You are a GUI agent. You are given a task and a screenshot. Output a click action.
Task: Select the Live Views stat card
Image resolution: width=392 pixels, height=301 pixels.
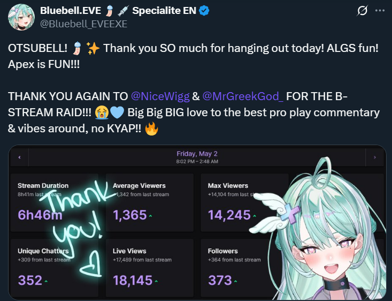[150, 268]
